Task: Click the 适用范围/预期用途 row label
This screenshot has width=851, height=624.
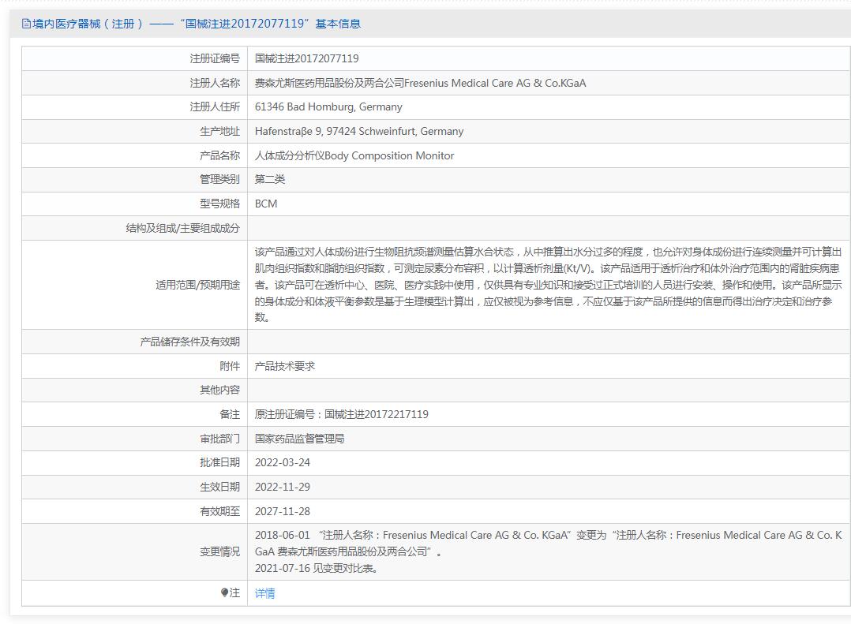Action: pos(197,285)
